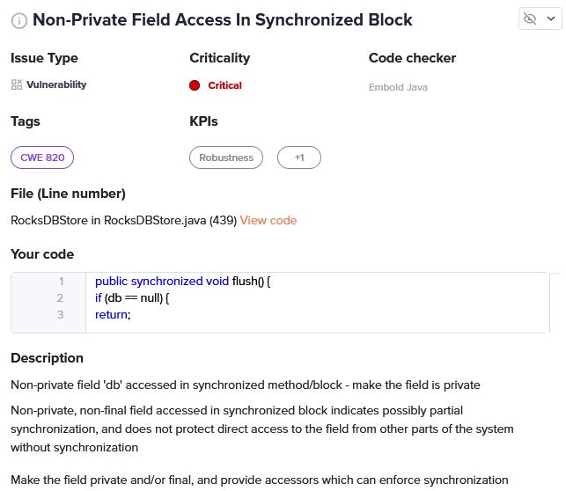
Task: Click code line number 3
Action: [60, 314]
